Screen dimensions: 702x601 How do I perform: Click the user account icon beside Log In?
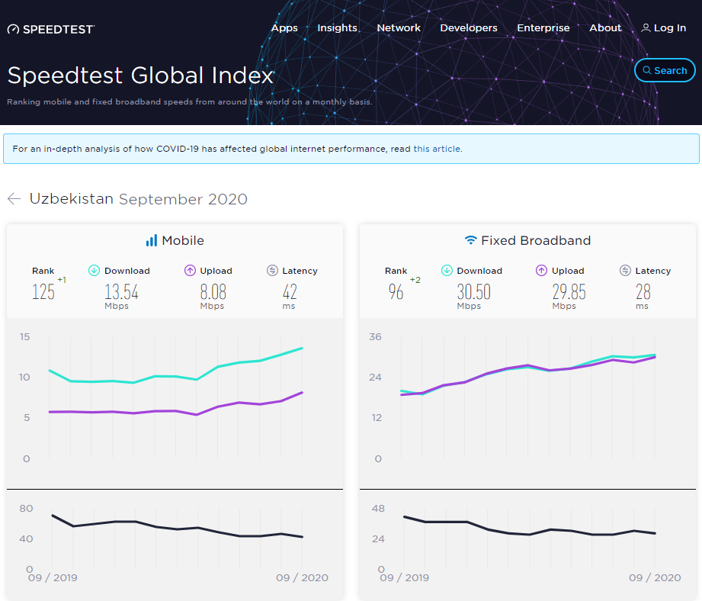pyautogui.click(x=646, y=27)
